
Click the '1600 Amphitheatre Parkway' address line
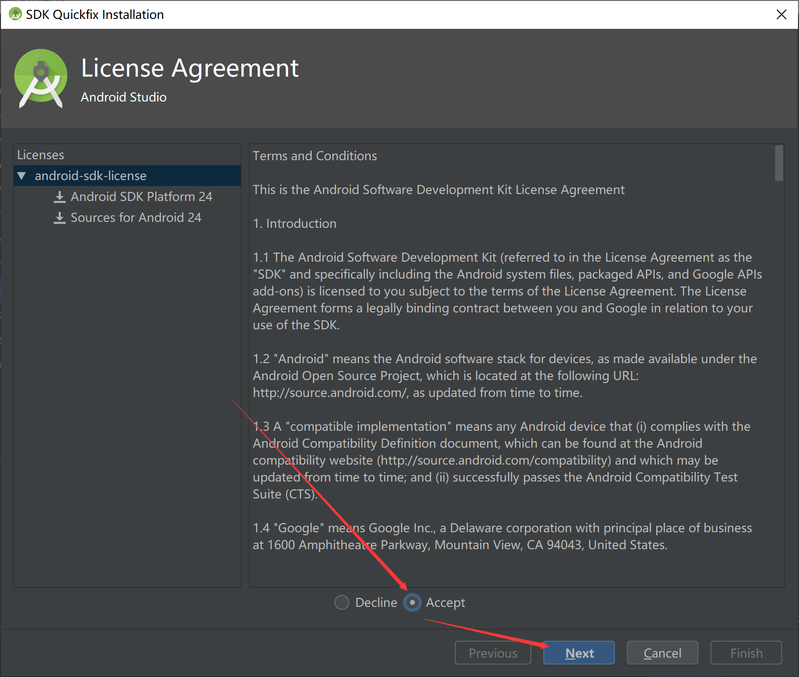point(460,545)
